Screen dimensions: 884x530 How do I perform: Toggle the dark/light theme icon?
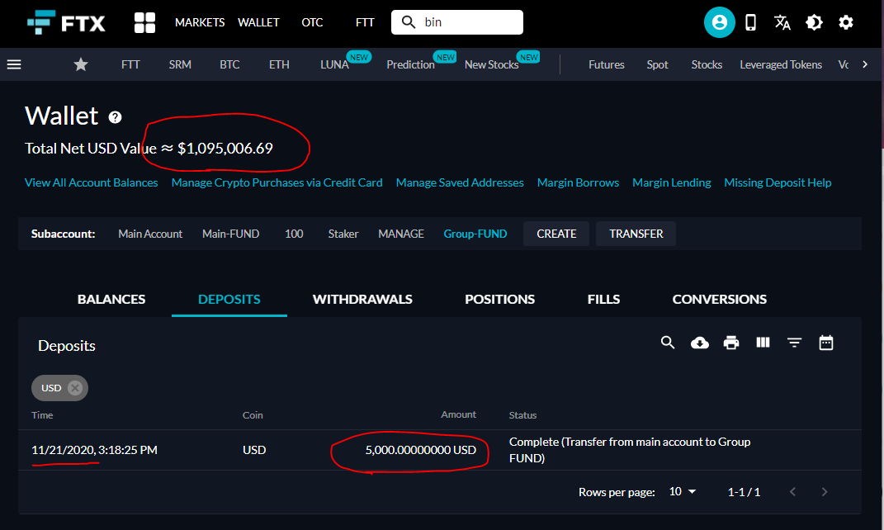click(814, 22)
